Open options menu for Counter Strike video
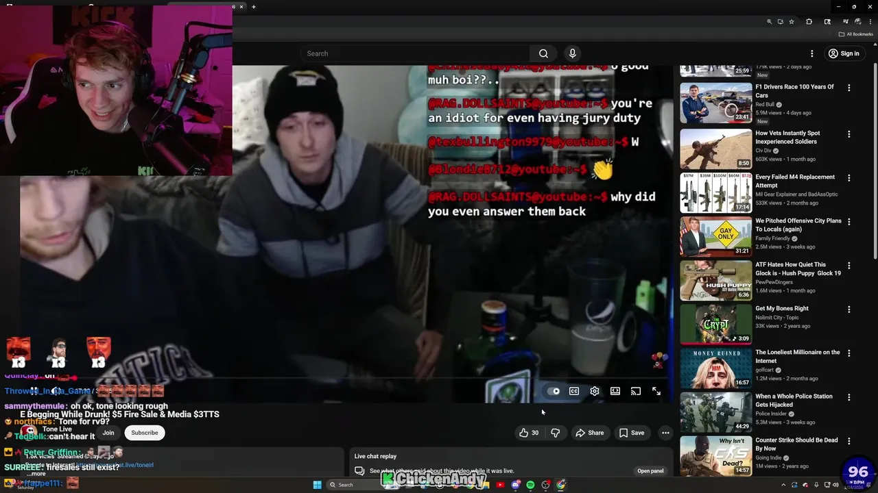This screenshot has height=493, width=878. tap(849, 441)
